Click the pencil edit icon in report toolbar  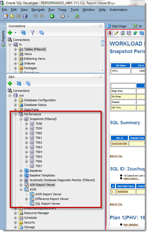coord(116,33)
